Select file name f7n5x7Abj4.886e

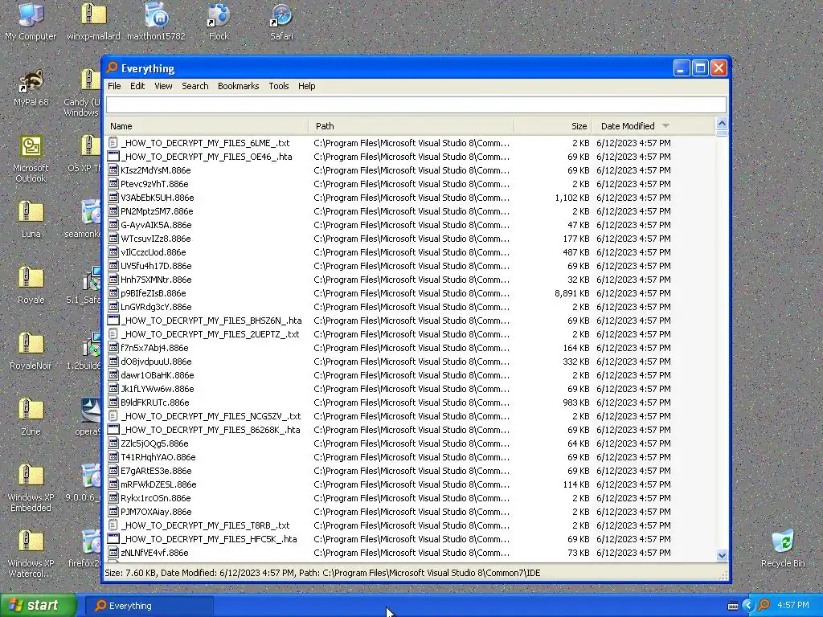154,348
